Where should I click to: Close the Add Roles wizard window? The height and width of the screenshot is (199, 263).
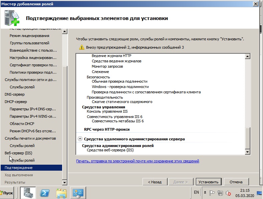point(255,4)
